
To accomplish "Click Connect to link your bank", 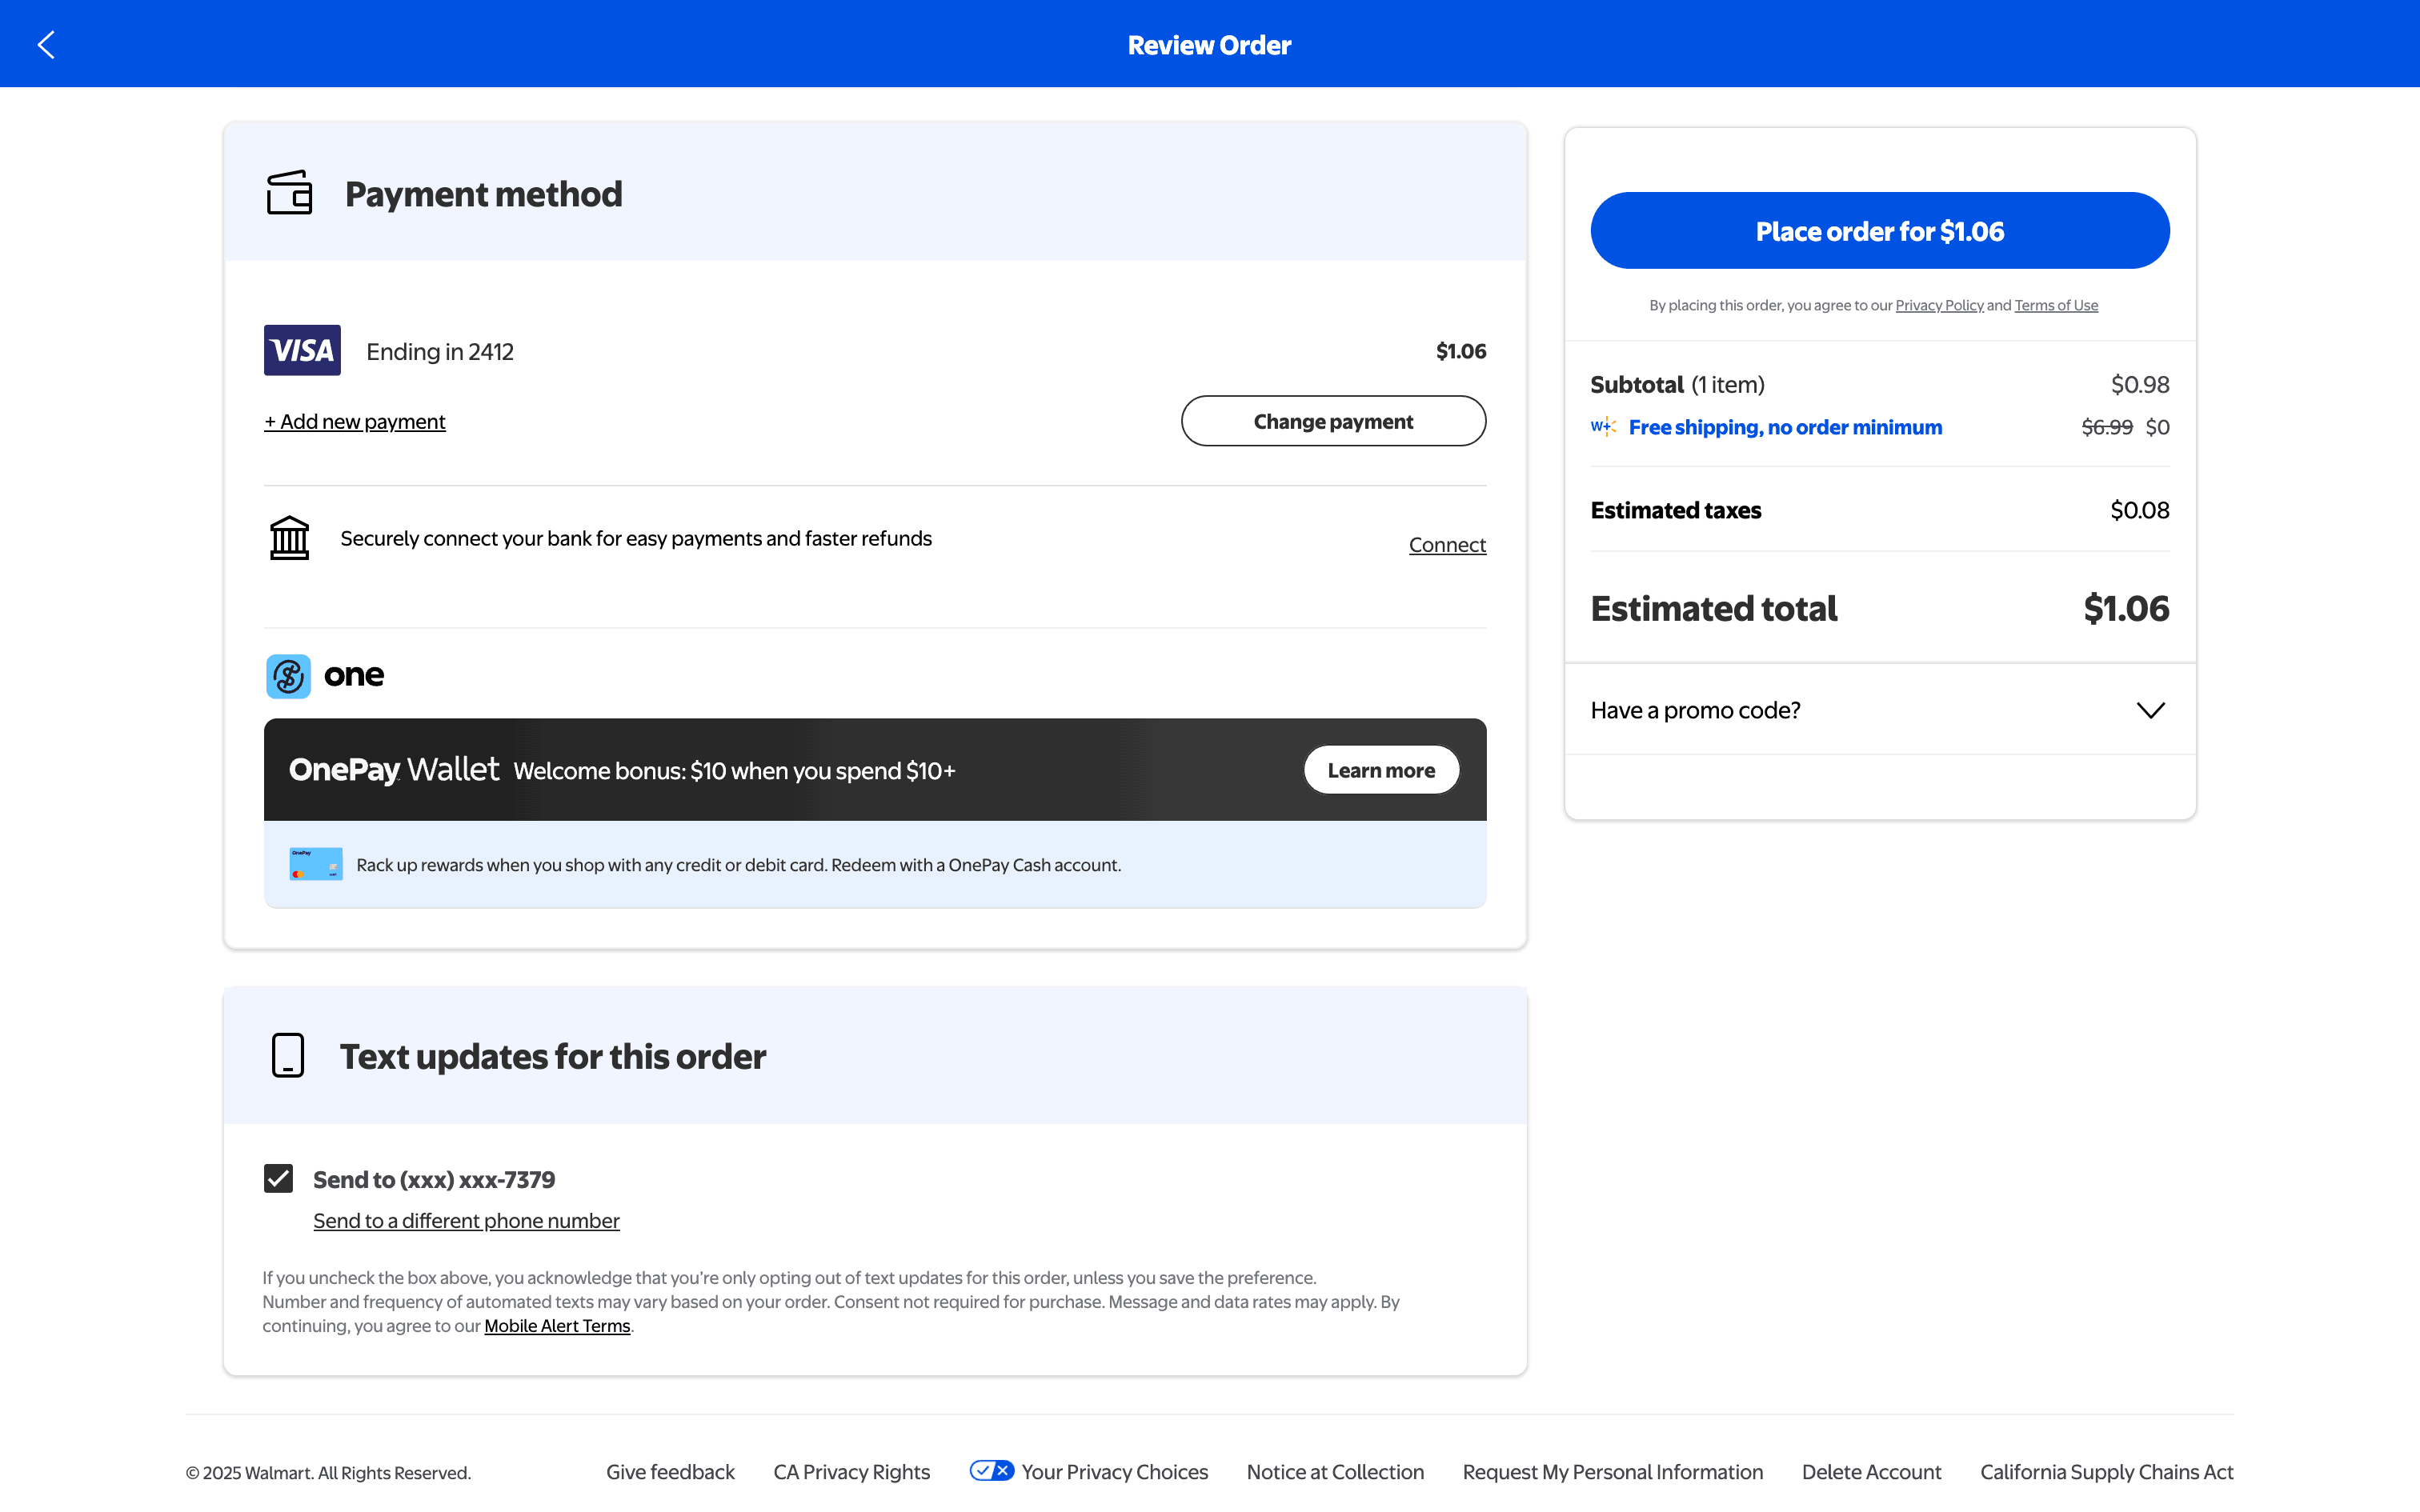I will (1447, 545).
